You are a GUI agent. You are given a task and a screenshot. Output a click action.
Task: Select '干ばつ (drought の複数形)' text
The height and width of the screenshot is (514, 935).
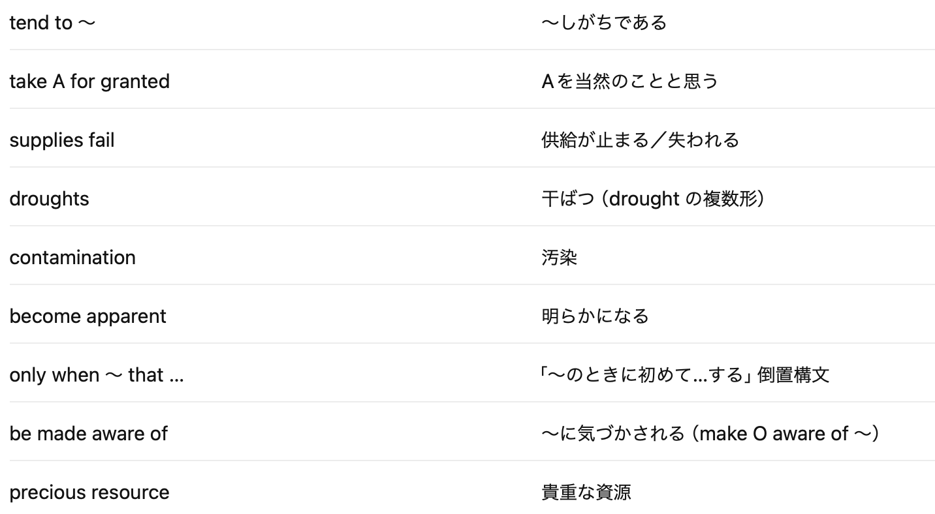tap(653, 199)
